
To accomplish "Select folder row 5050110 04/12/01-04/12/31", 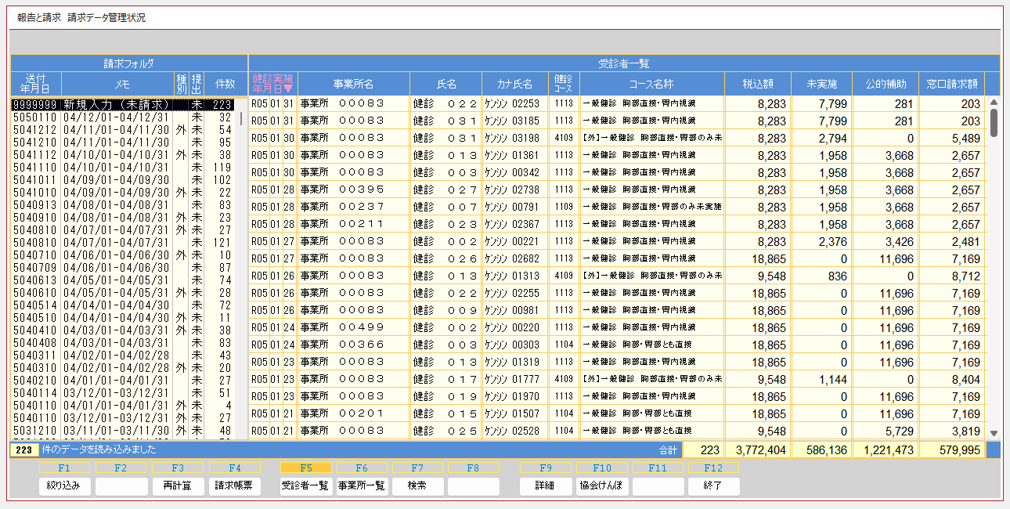I will click(x=117, y=117).
